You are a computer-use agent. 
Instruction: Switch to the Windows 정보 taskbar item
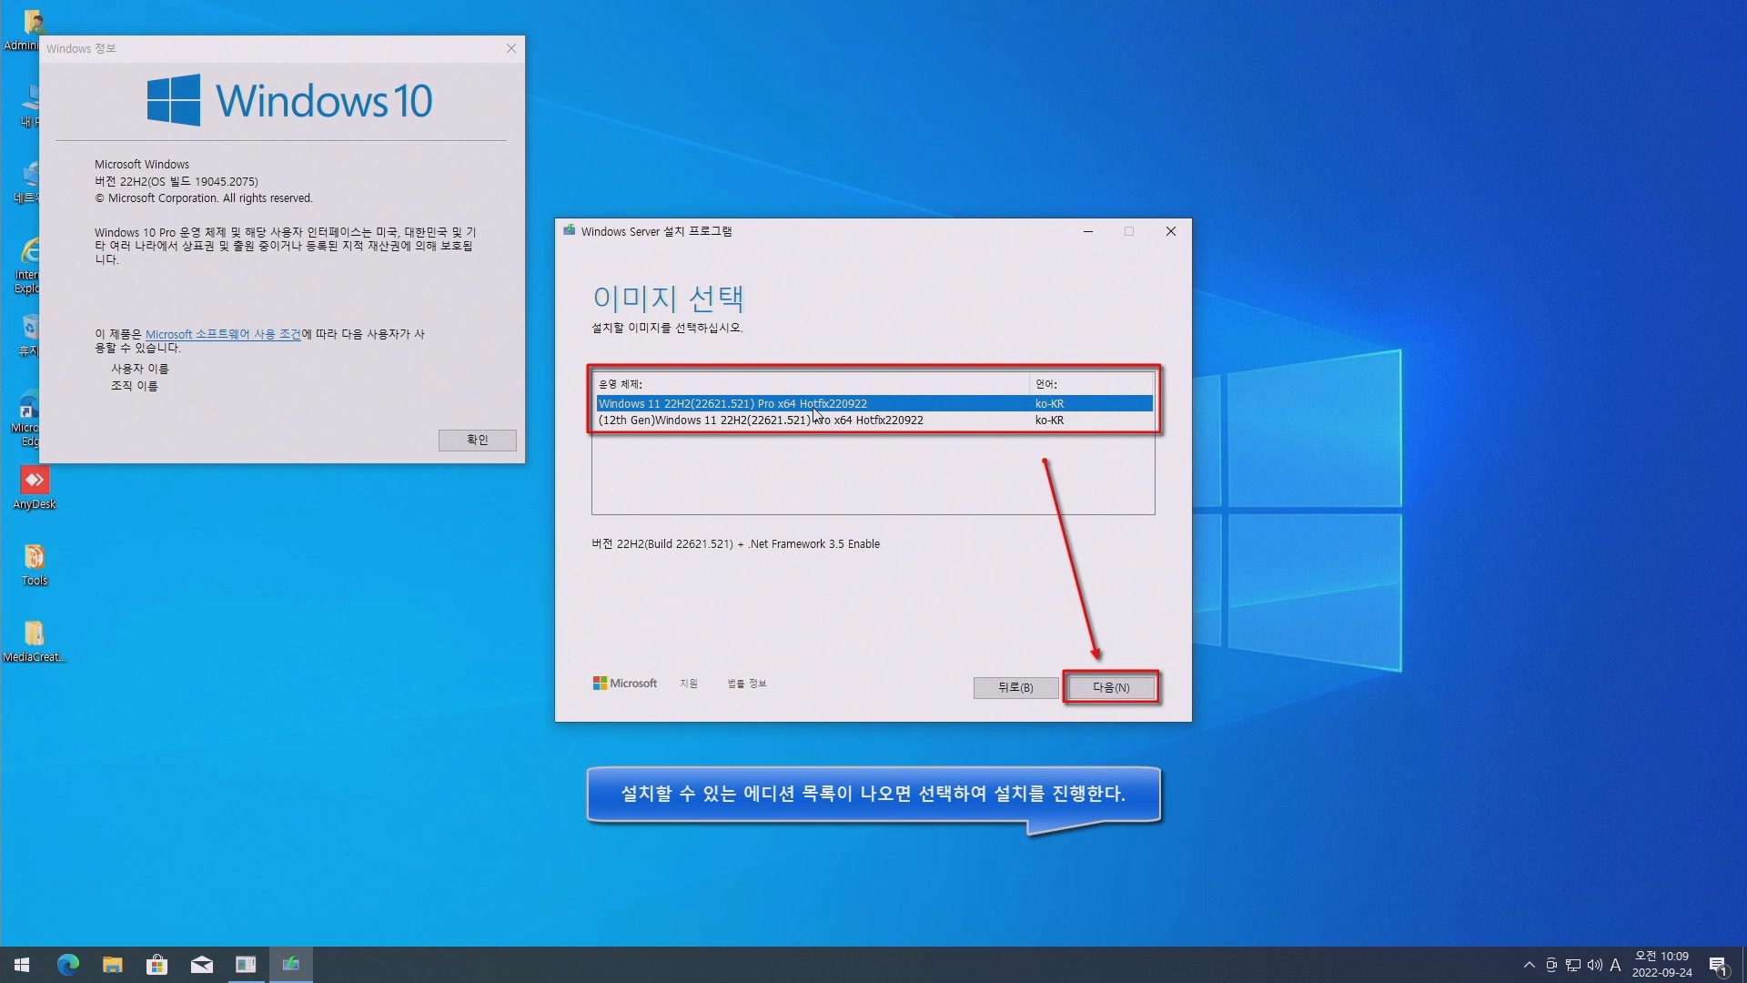click(247, 965)
